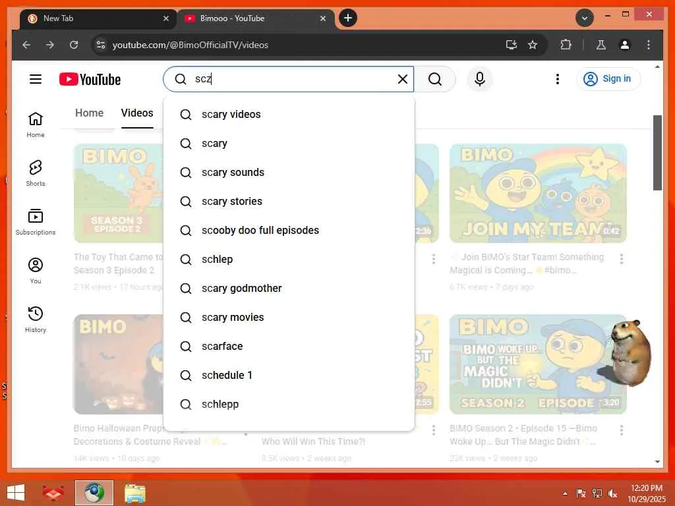Open the volume control in tray
Image resolution: width=675 pixels, height=506 pixels.
(x=612, y=493)
